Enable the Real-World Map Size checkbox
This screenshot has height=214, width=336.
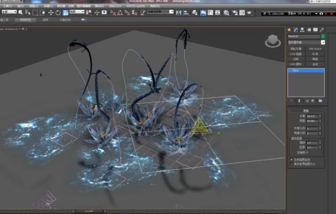pyautogui.click(x=291, y=164)
